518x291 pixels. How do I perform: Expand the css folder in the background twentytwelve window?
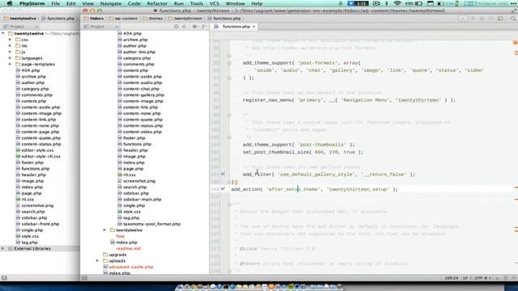click(x=11, y=40)
